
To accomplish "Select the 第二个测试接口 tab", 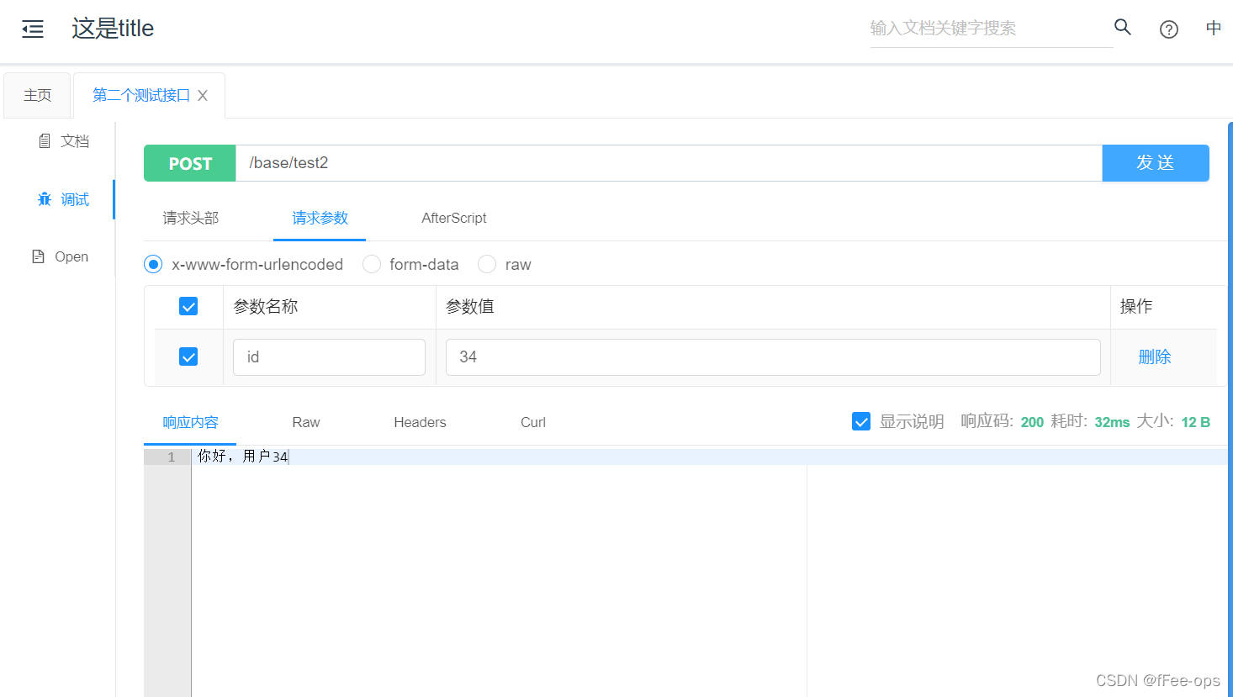I will (x=141, y=95).
